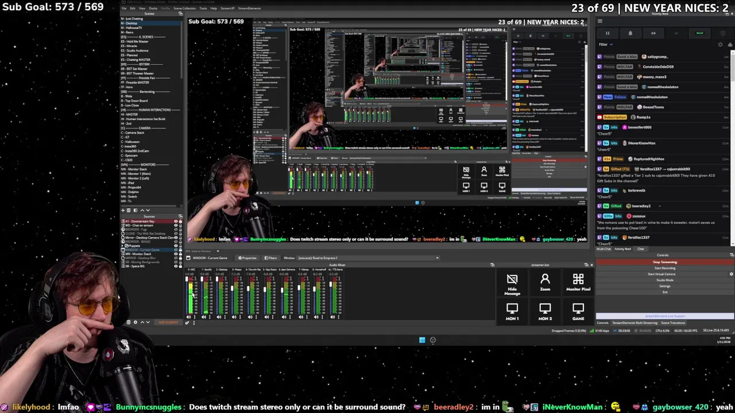Click the 0-MIC channel options dots
The height and width of the screenshot is (413, 735).
195,317
